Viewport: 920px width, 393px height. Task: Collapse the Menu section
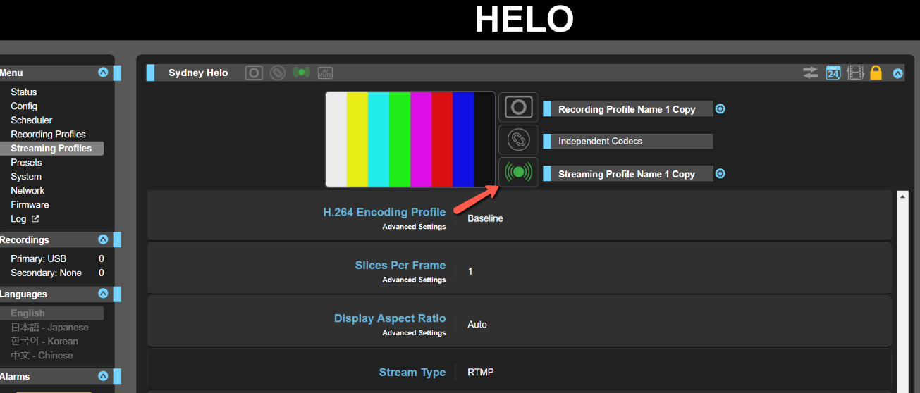[103, 73]
